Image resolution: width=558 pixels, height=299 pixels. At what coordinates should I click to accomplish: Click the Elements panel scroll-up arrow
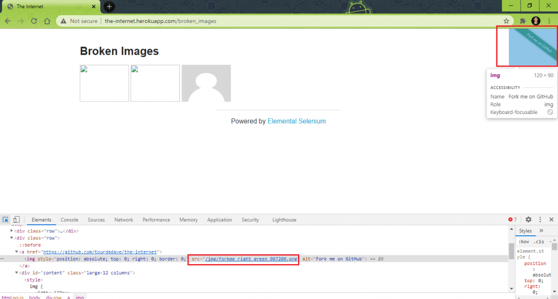(x=511, y=229)
